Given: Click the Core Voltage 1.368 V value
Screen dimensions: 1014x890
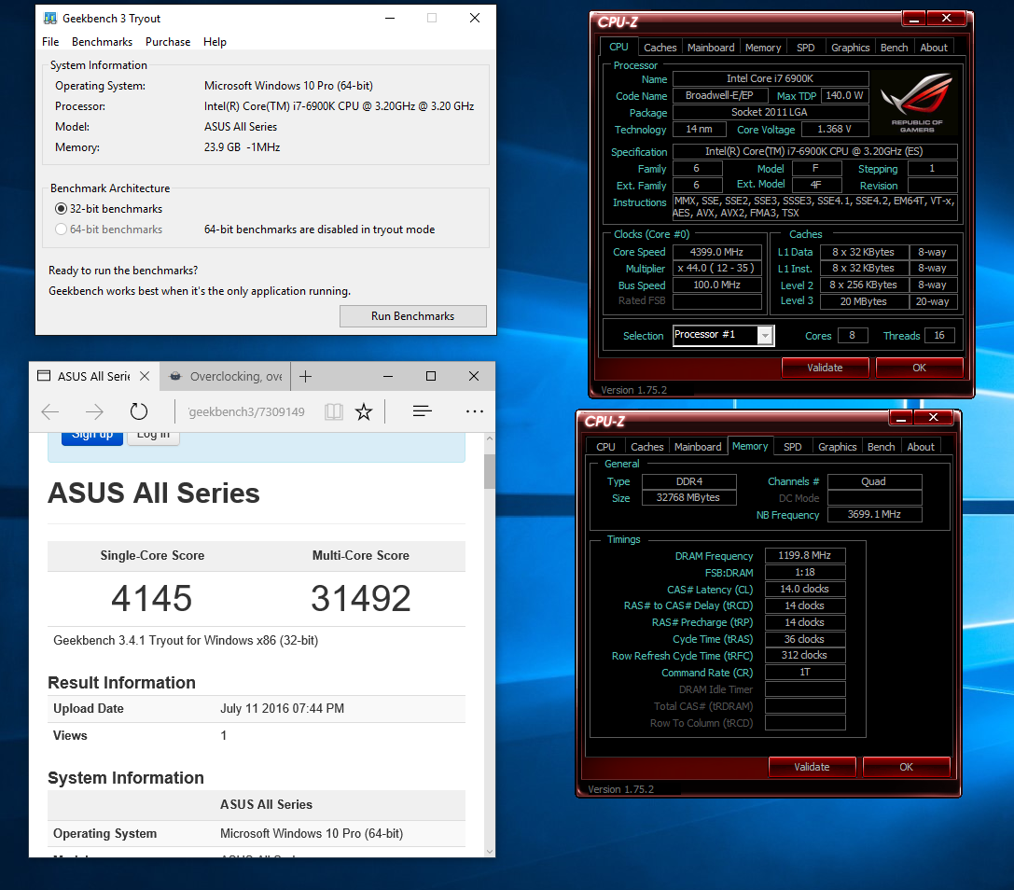Looking at the screenshot, I should pos(834,130).
